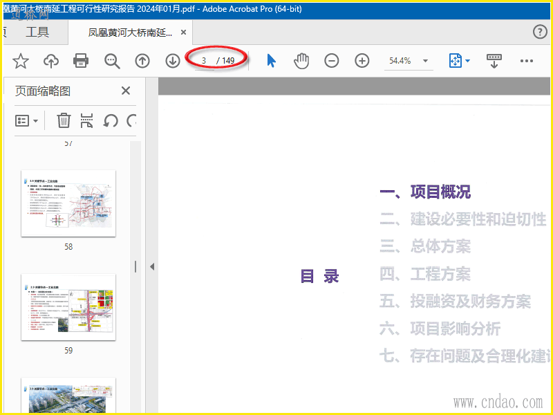Add the document to starred favorites
Image resolution: width=553 pixels, height=415 pixels.
[x=21, y=61]
